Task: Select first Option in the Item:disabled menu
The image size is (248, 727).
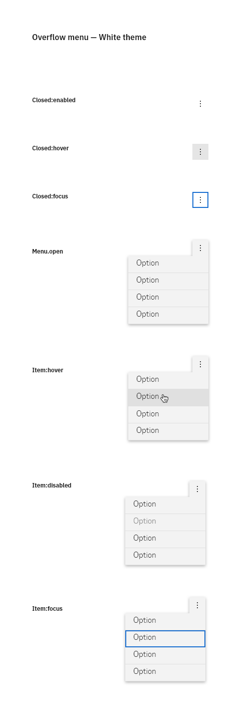Action: (165, 505)
